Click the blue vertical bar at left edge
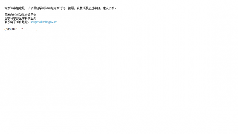The width and height of the screenshot is (238, 134). [0, 16]
